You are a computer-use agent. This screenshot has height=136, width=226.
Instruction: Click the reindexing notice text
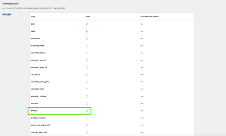pos(34,8)
